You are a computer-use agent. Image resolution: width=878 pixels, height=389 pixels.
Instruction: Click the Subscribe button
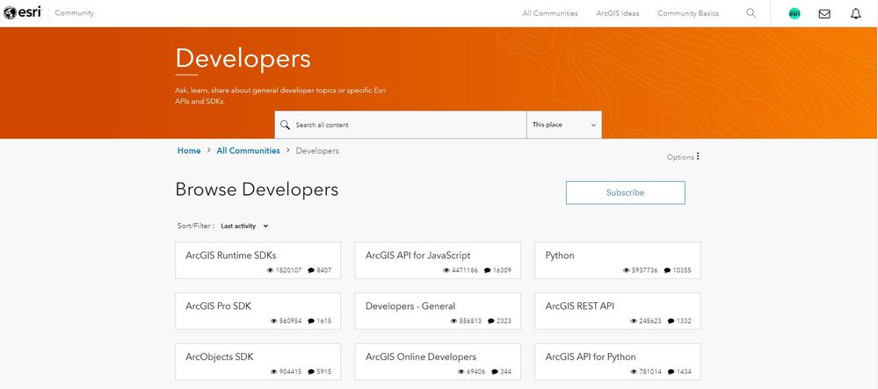click(626, 192)
